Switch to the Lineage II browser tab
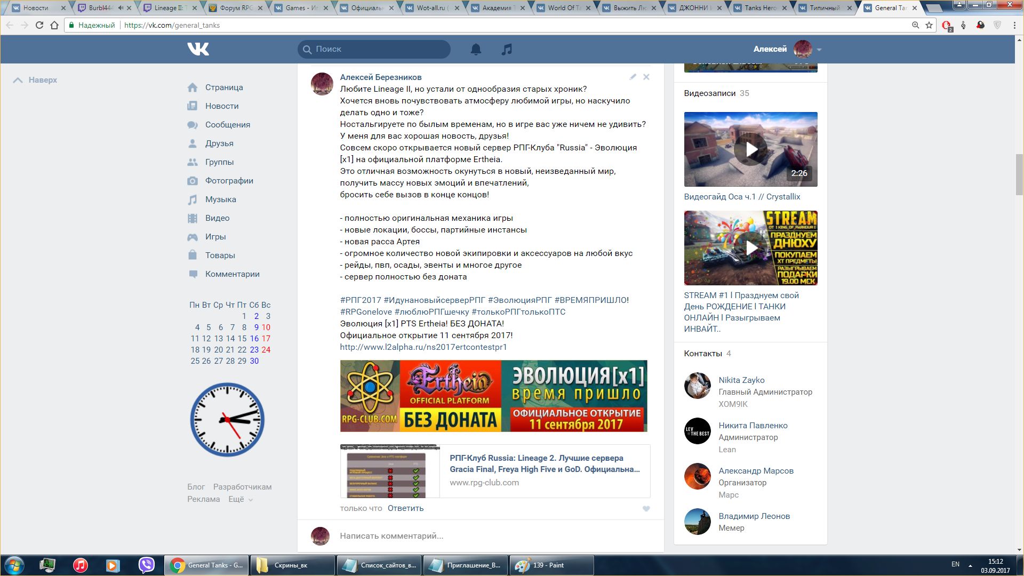Image resolution: width=1024 pixels, height=576 pixels. point(170,8)
